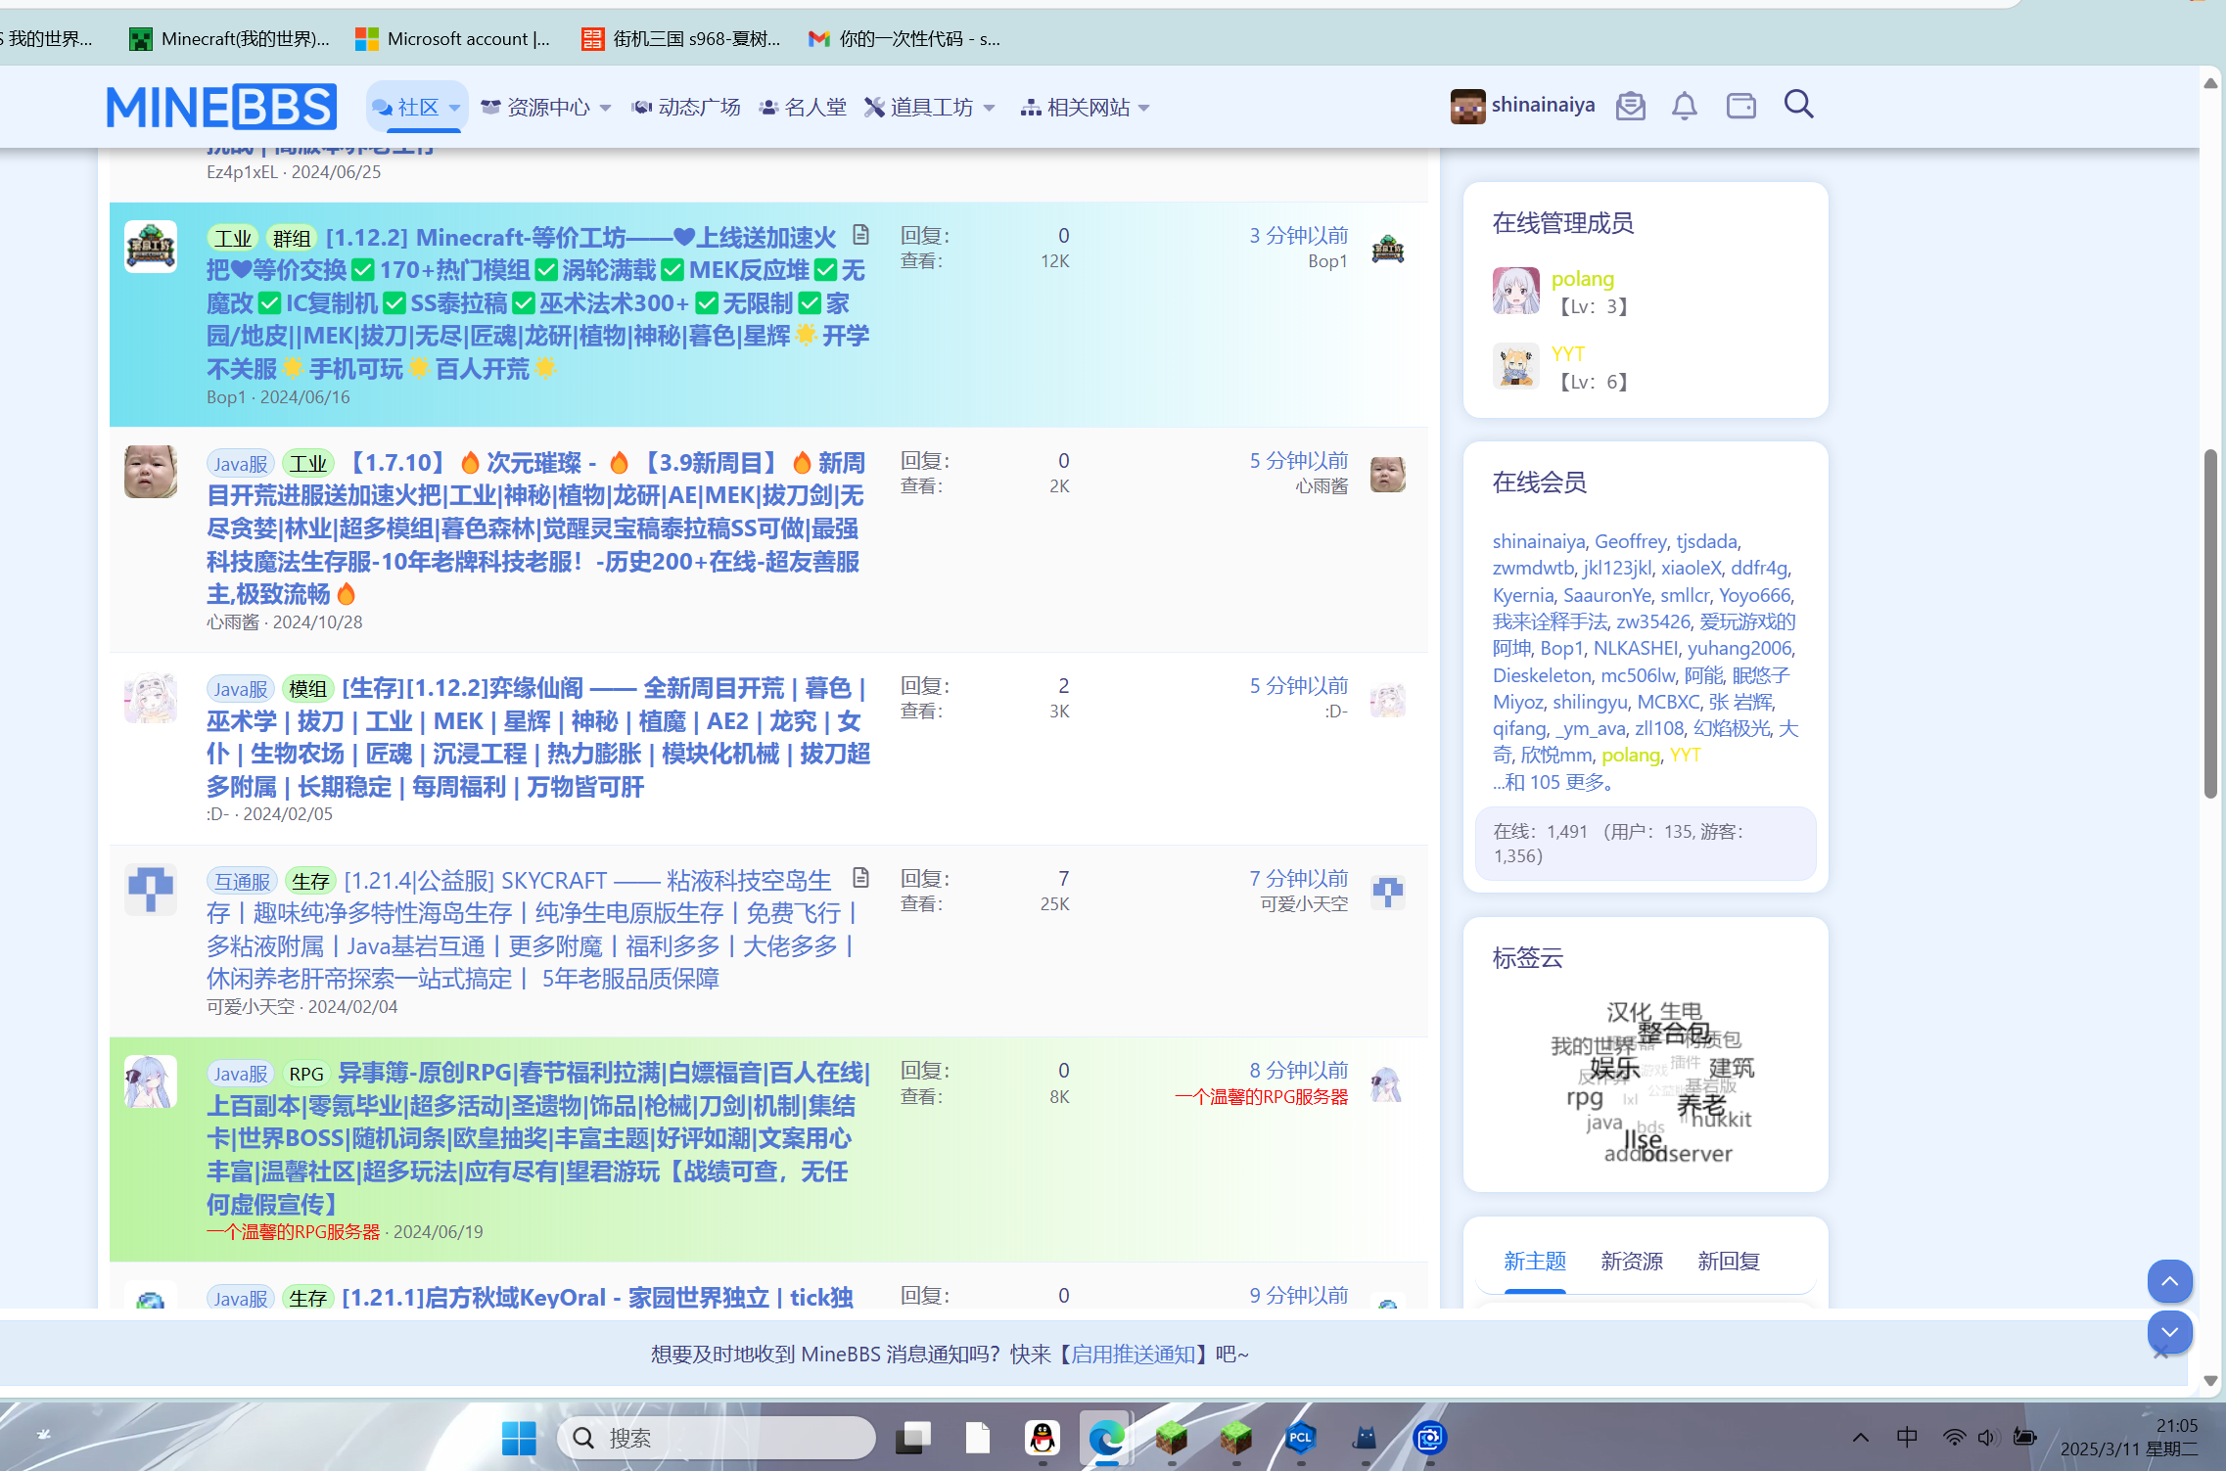Viewport: 2226px width, 1471px height.
Task: Open Microsoft Edge taskbar icon
Action: click(x=1107, y=1438)
